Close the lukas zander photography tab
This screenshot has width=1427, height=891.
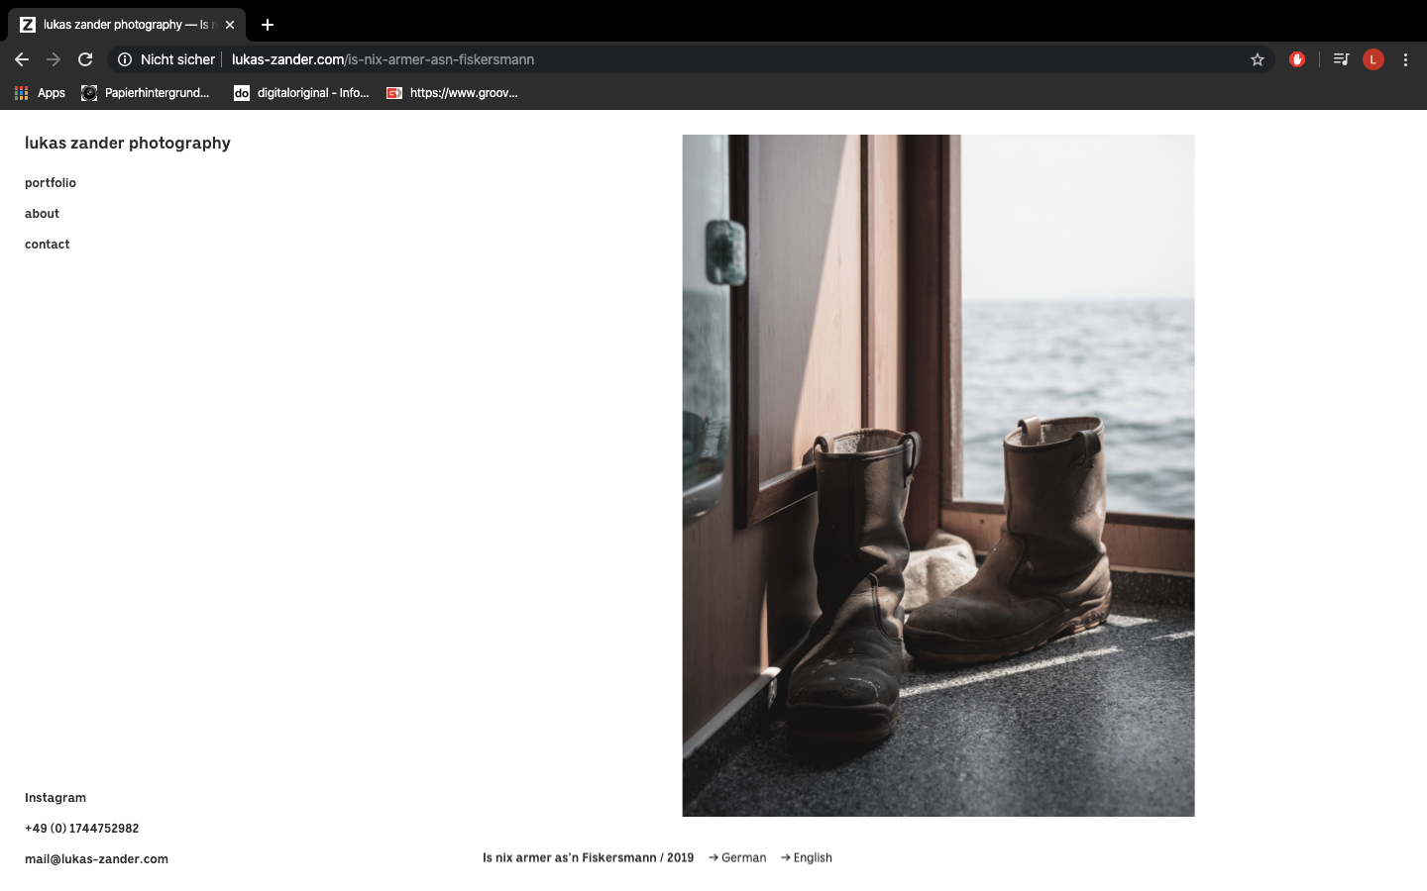(x=230, y=25)
